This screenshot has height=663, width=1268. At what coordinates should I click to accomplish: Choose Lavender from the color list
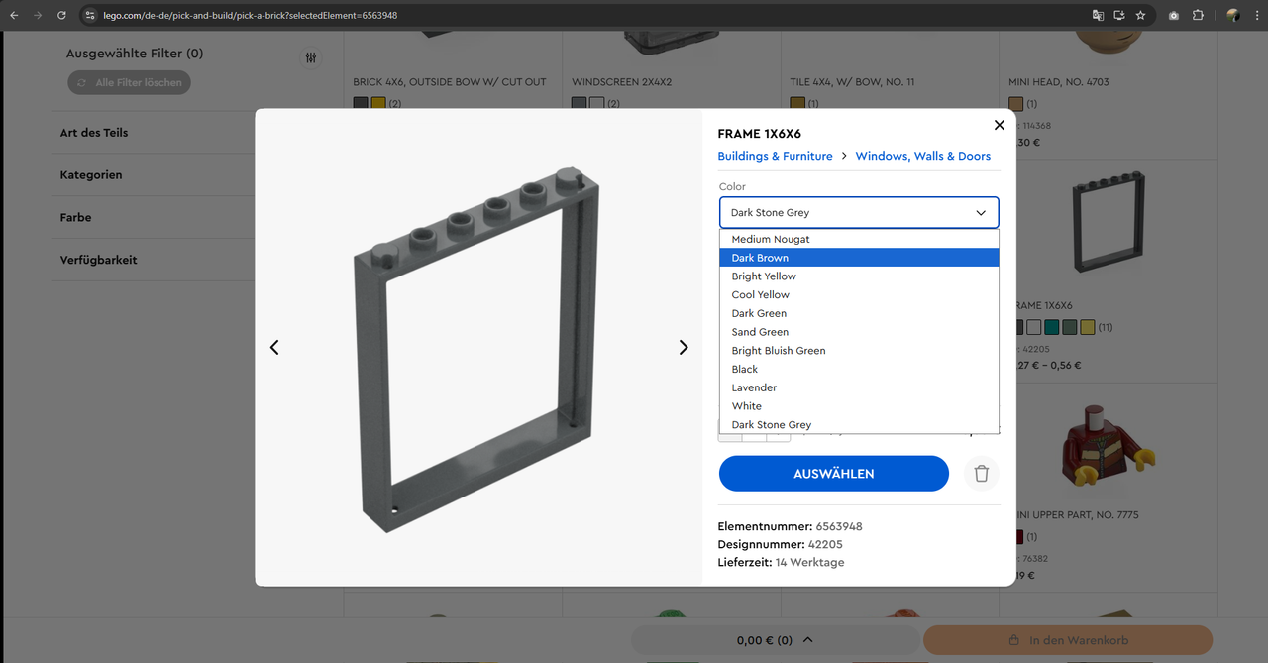pos(859,387)
